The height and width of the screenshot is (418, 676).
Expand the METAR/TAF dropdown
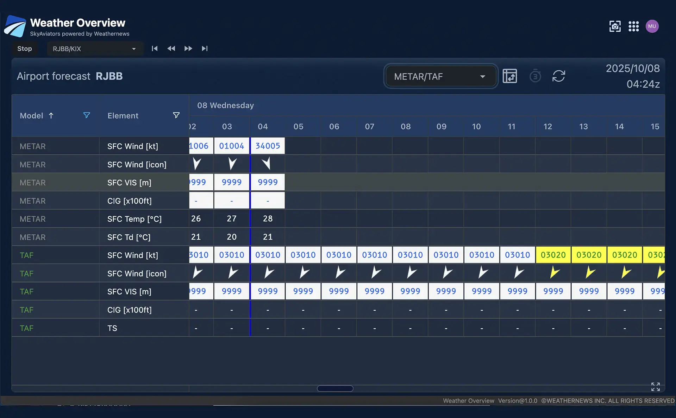[440, 76]
